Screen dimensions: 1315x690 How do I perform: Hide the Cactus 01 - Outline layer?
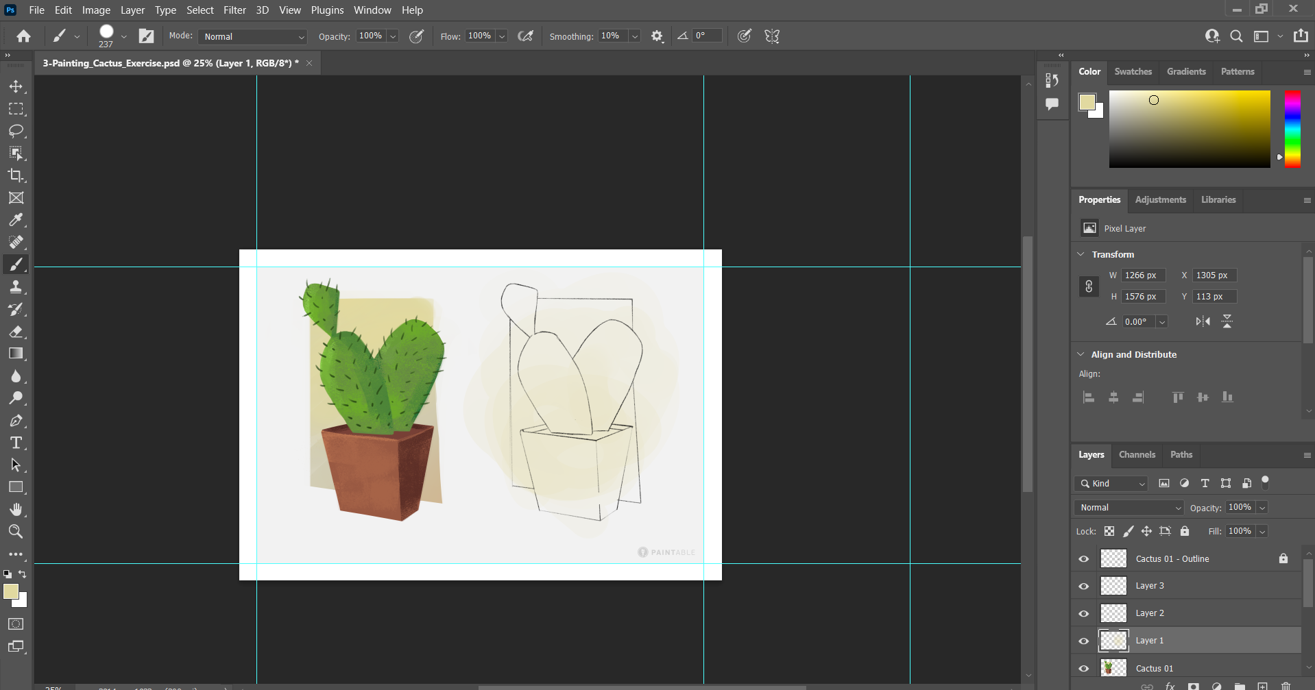point(1083,558)
